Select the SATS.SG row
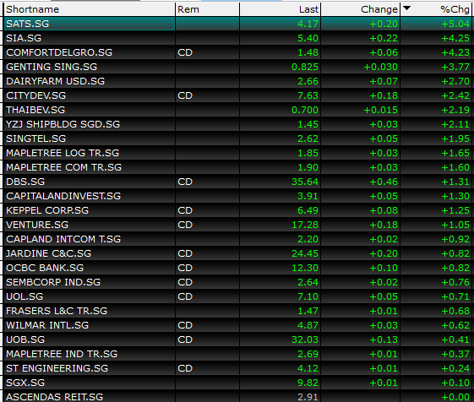 coord(237,24)
